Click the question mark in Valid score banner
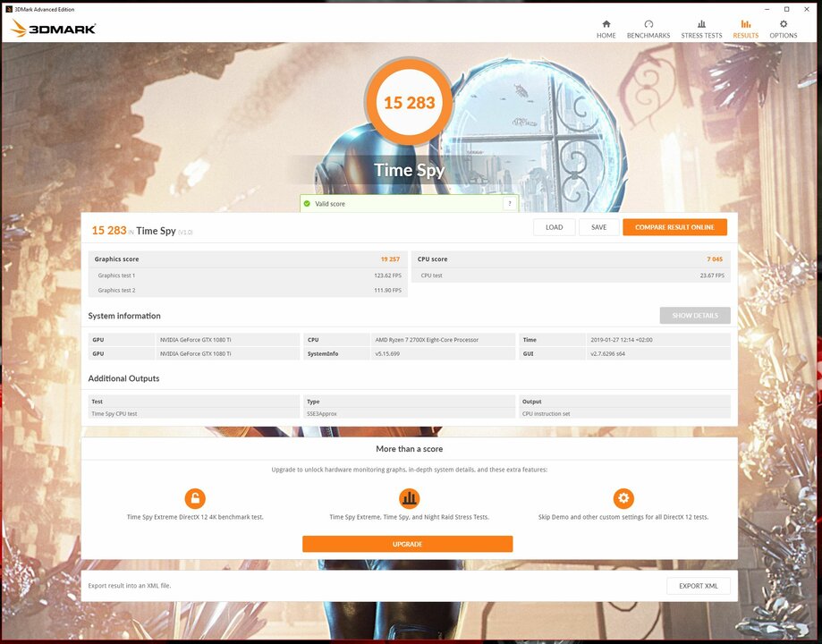Viewport: 822px width, 644px height. point(509,203)
